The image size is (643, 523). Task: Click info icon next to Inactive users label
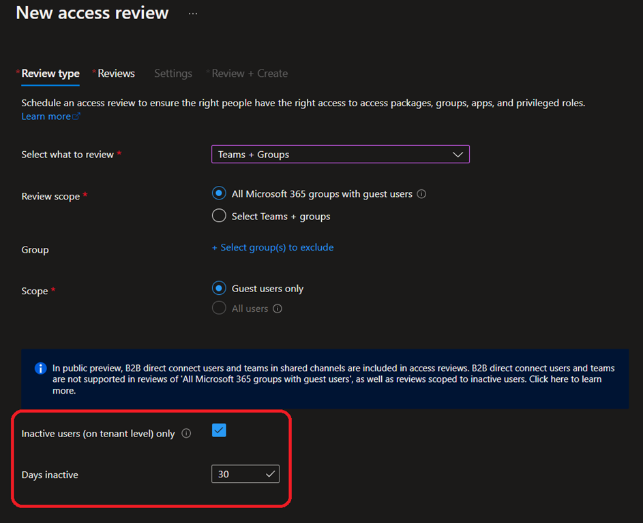pyautogui.click(x=187, y=434)
